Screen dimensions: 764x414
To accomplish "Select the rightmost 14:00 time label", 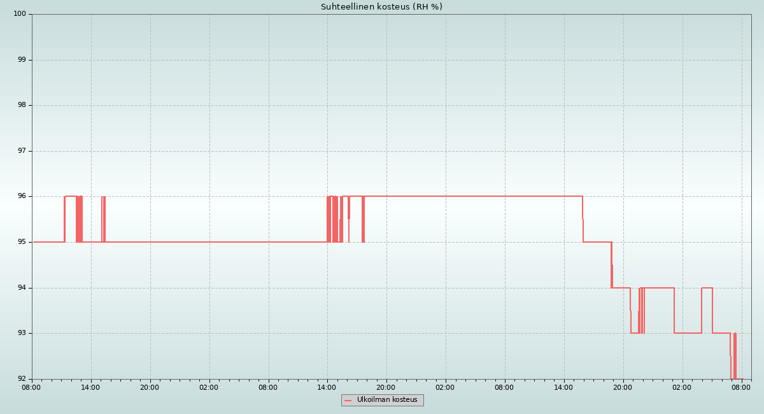I will click(x=563, y=387).
